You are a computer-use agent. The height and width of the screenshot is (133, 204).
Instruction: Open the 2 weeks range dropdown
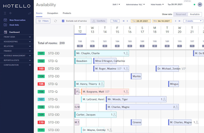click(193, 21)
